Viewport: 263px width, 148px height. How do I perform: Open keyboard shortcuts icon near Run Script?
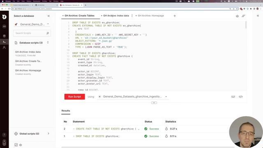[233, 97]
